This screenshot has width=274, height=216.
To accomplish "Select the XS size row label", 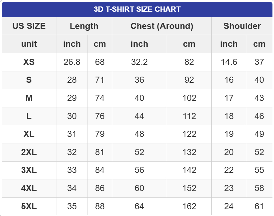I will 29,62.
